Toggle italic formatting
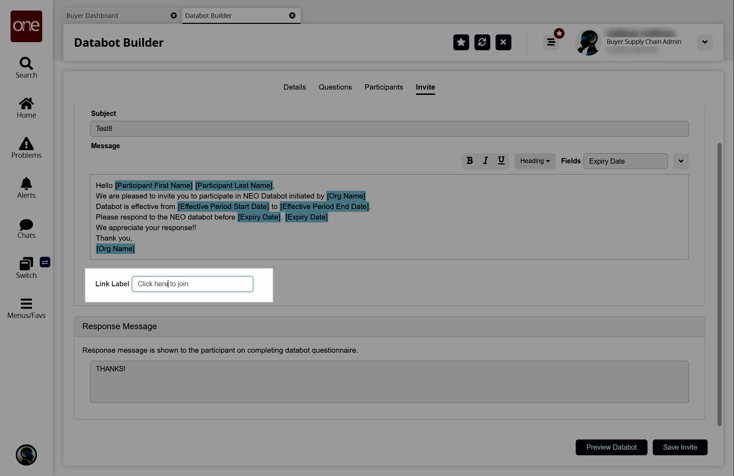This screenshot has height=476, width=734. pos(485,161)
